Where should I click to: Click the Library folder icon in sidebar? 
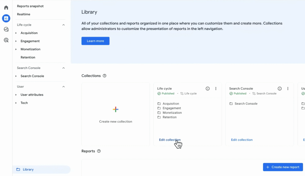click(x=18, y=169)
